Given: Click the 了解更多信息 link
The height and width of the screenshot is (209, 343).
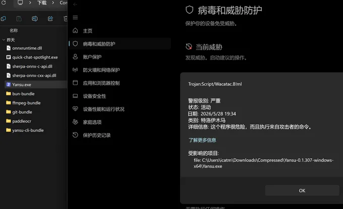Looking at the screenshot, I should point(202,140).
